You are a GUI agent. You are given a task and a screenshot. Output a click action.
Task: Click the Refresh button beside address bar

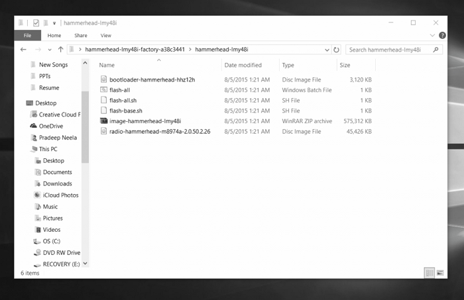coord(337,50)
